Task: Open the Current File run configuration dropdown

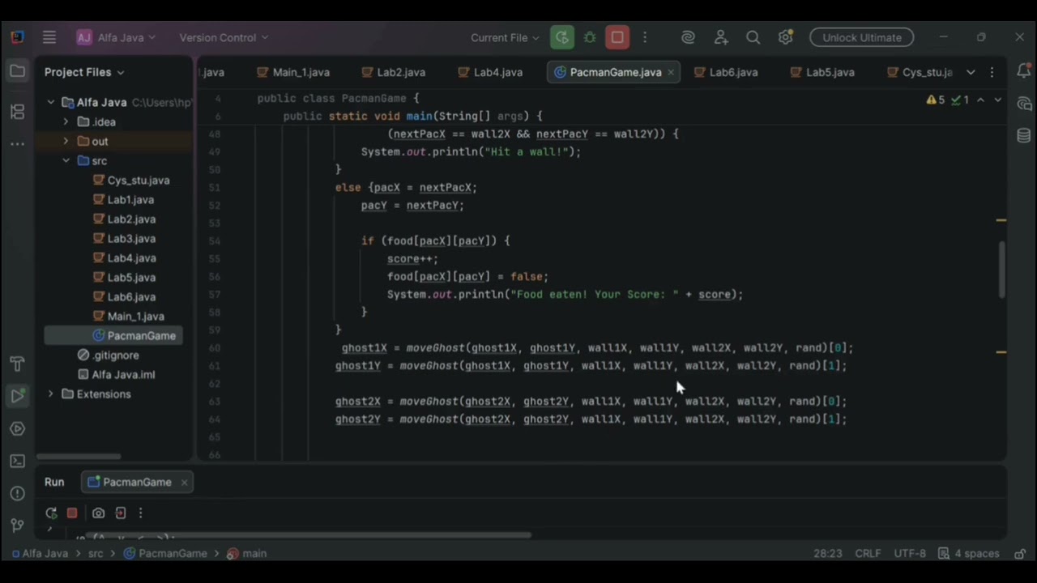Action: tap(505, 37)
